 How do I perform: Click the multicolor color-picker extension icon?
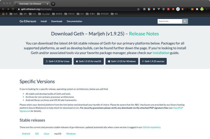pos(183,9)
